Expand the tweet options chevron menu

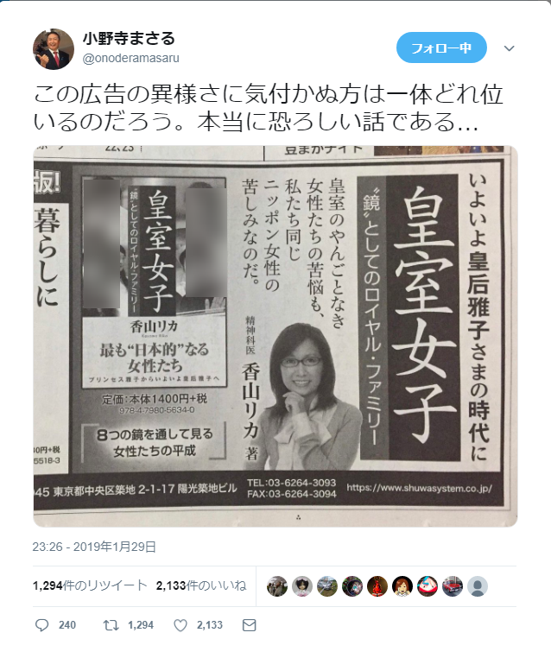pos(509,48)
